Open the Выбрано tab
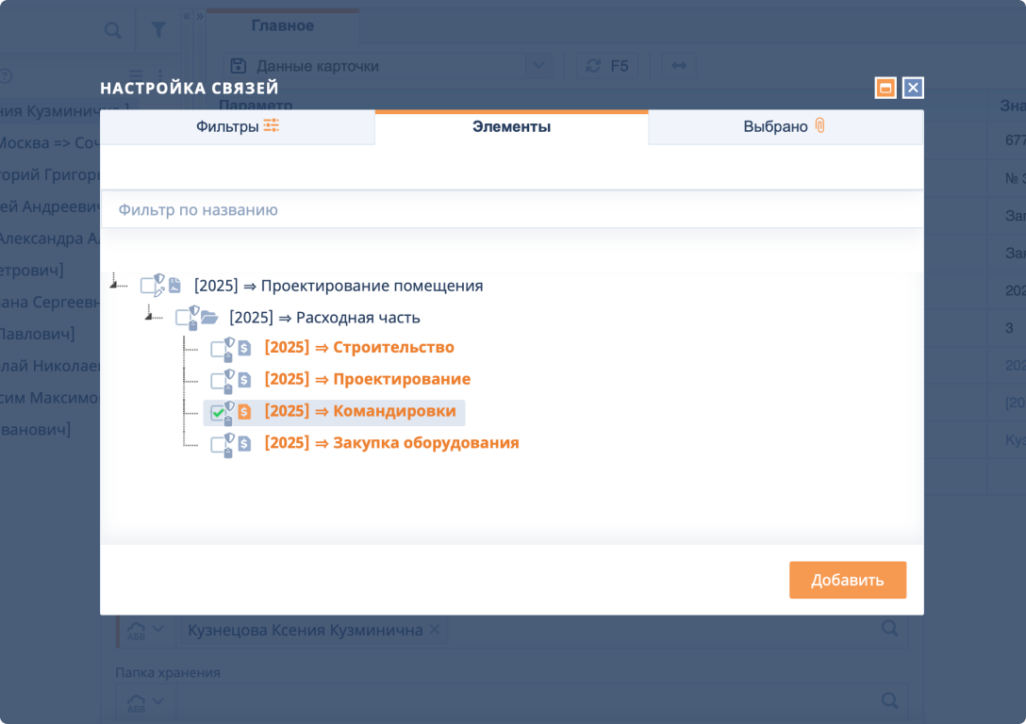The width and height of the screenshot is (1026, 724). tap(785, 126)
